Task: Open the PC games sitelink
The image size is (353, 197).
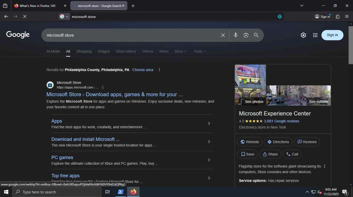Action: [62, 157]
